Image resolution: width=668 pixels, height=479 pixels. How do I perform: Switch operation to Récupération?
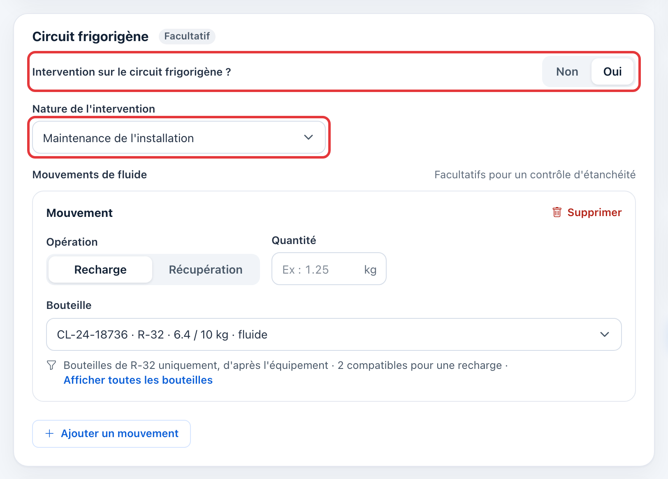pos(206,269)
